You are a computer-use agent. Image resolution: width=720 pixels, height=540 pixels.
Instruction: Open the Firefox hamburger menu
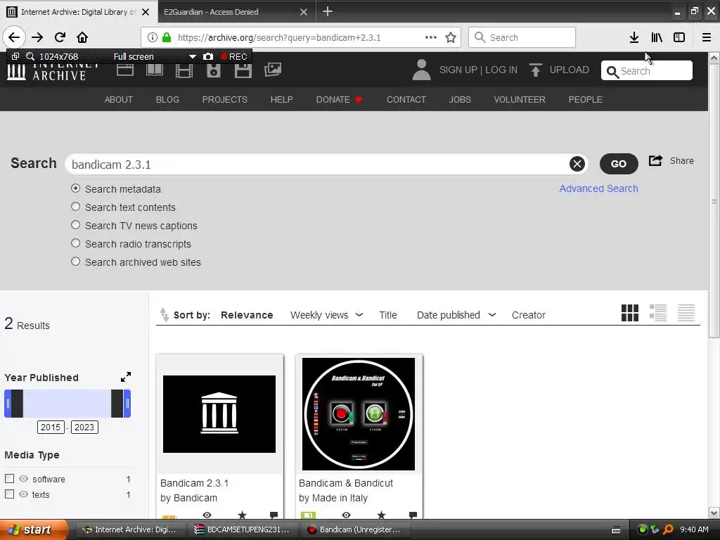[706, 37]
